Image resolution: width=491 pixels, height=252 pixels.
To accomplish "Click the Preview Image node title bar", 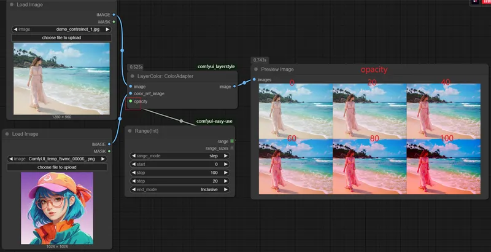I will pos(277,69).
